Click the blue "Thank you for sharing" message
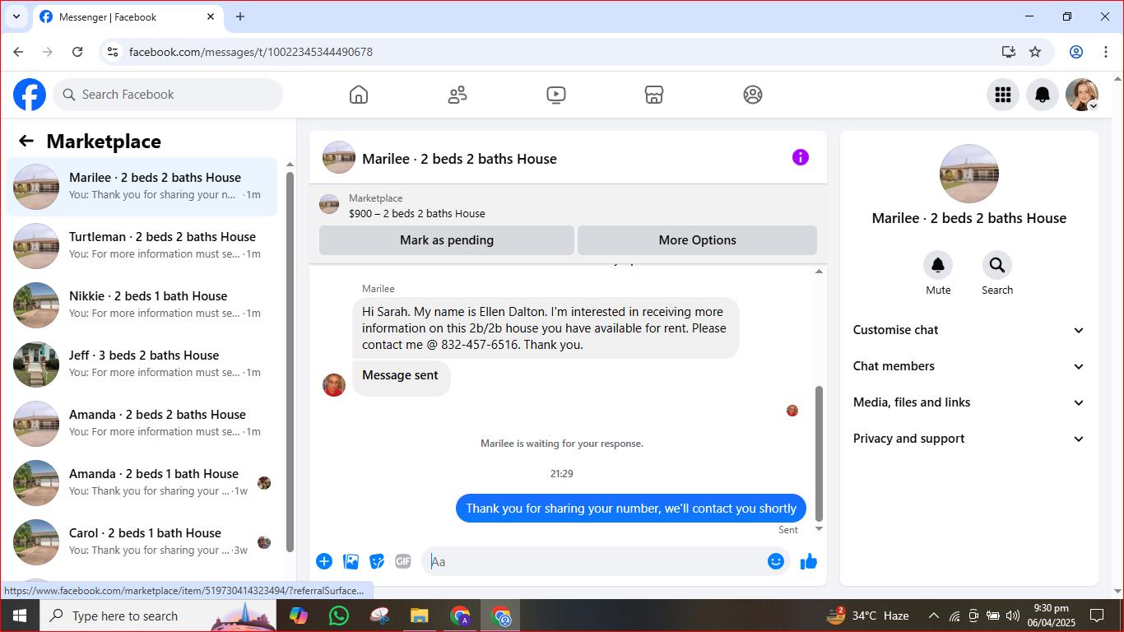The height and width of the screenshot is (632, 1124). pos(631,509)
